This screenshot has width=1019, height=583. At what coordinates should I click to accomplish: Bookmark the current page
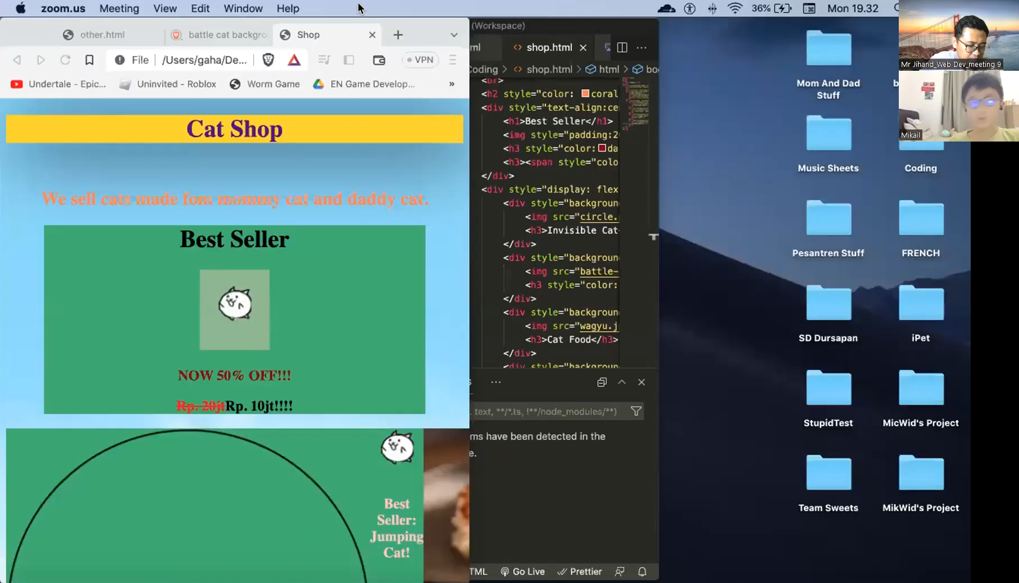click(x=89, y=60)
